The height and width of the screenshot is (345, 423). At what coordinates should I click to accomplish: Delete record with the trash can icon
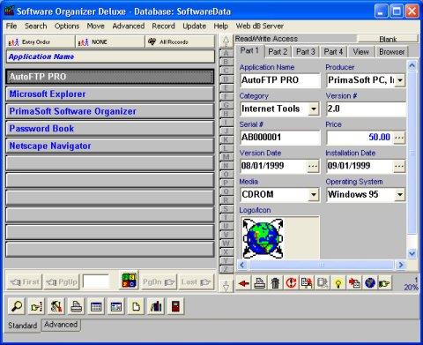276,283
